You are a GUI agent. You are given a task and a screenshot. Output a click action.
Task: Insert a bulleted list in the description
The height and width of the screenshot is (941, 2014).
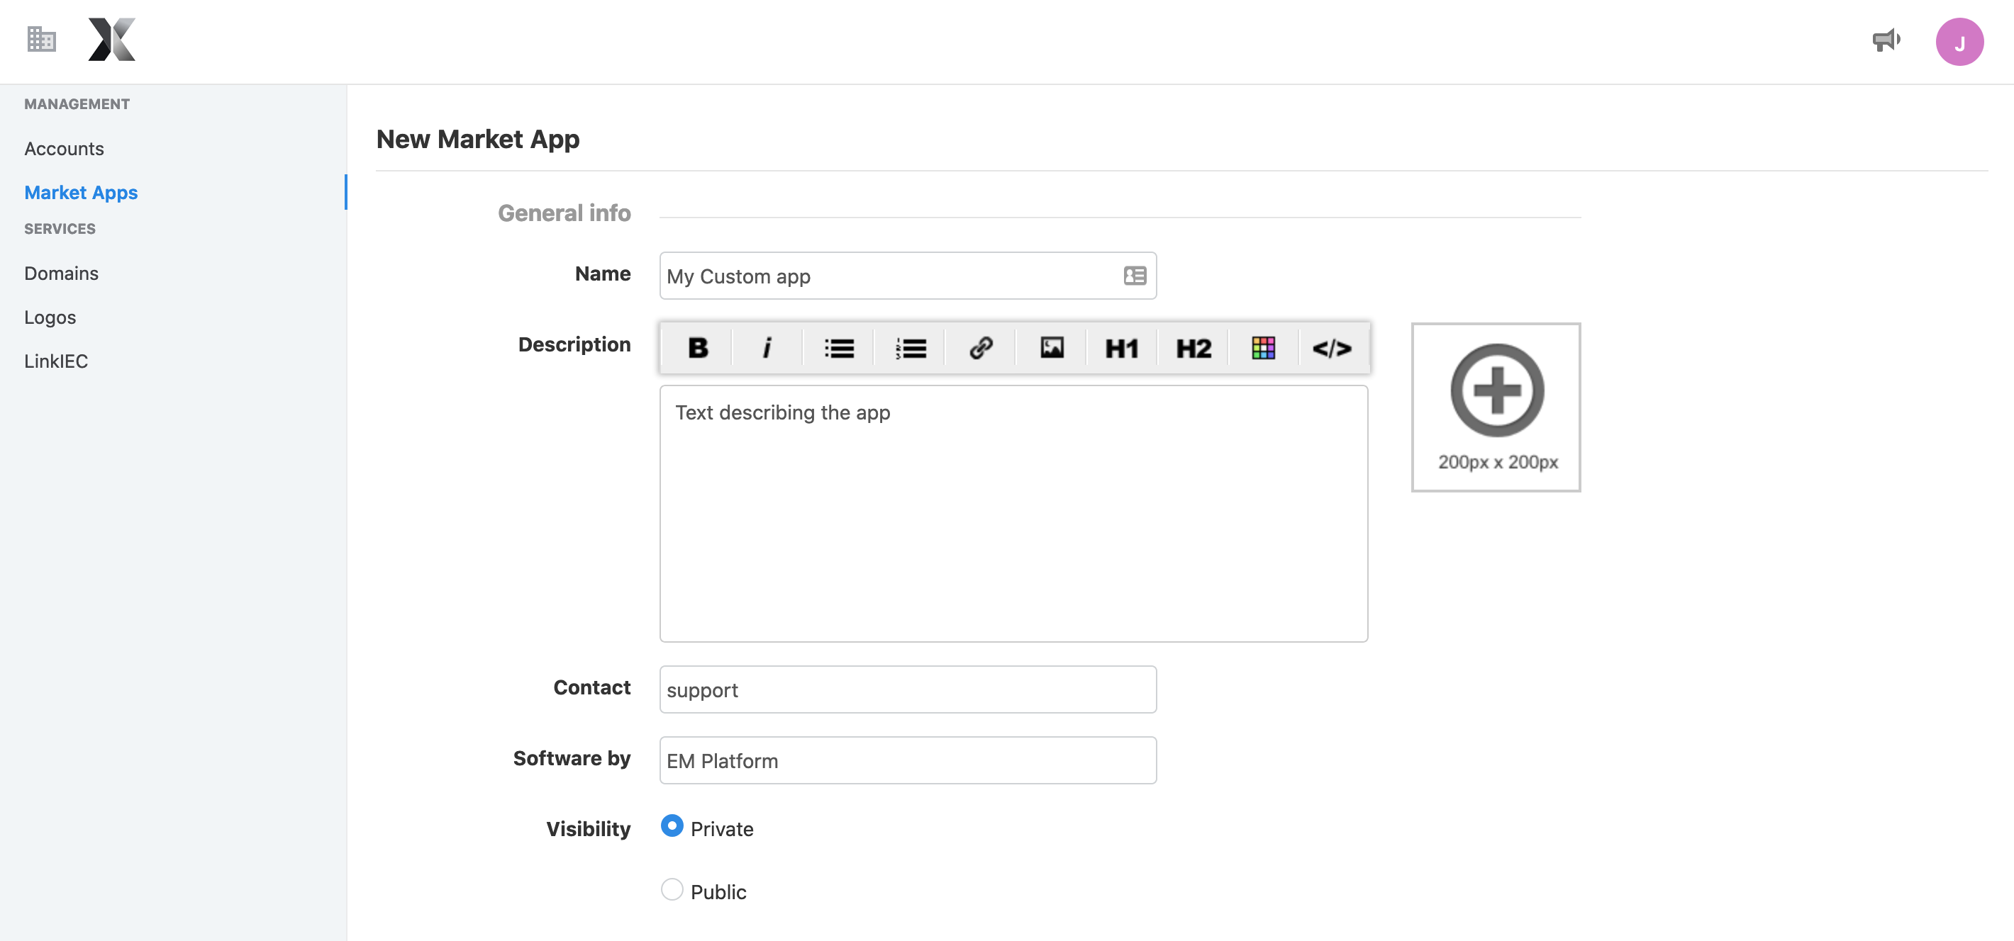838,349
